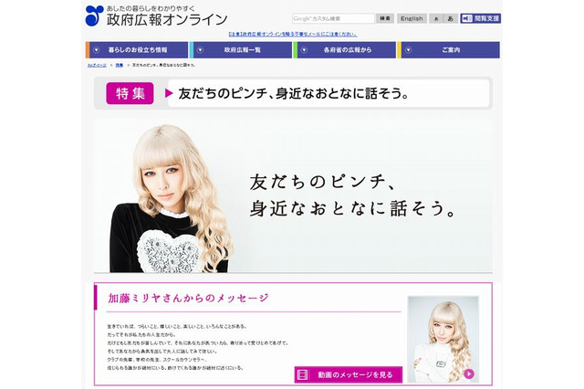Expand arrow icon beside 各府省の広報から

[x=304, y=50]
